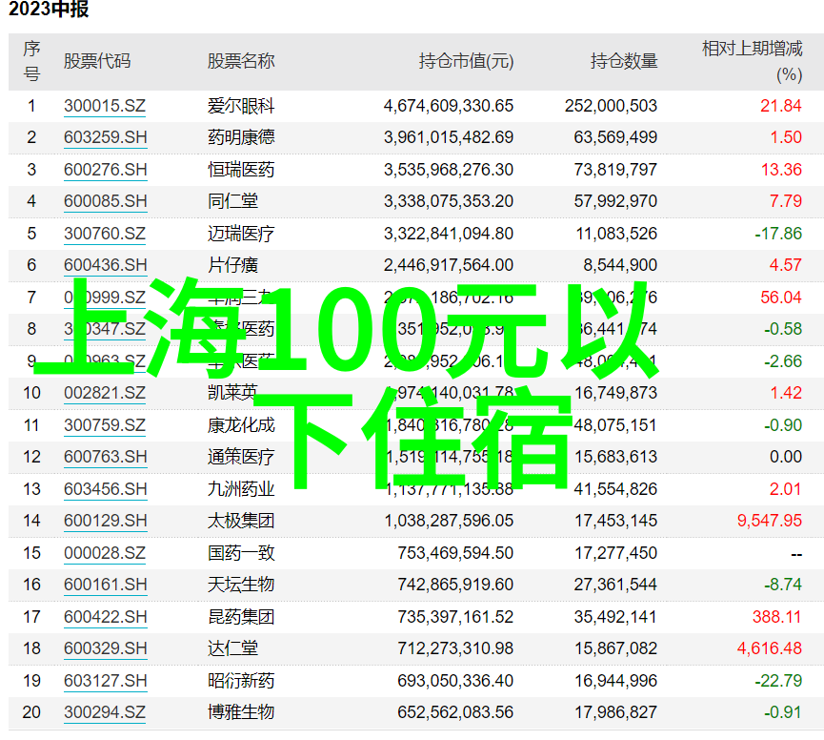Open stock code link 300015.SZ
Viewport: 824px width, 740px height.
pyautogui.click(x=105, y=106)
